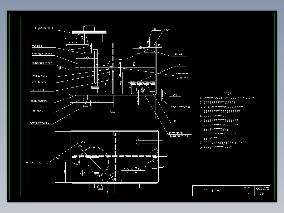This screenshot has height=213, width=284.
Task: Select the "1.0m" title block text
Action: pyautogui.click(x=217, y=191)
